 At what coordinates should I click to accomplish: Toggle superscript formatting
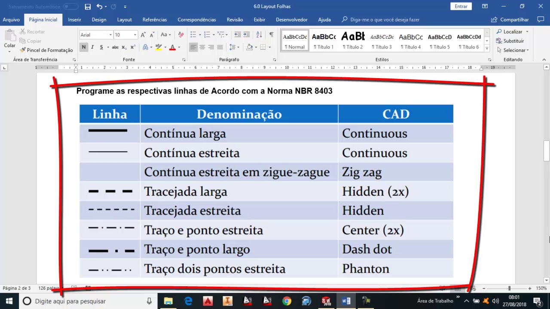point(133,47)
